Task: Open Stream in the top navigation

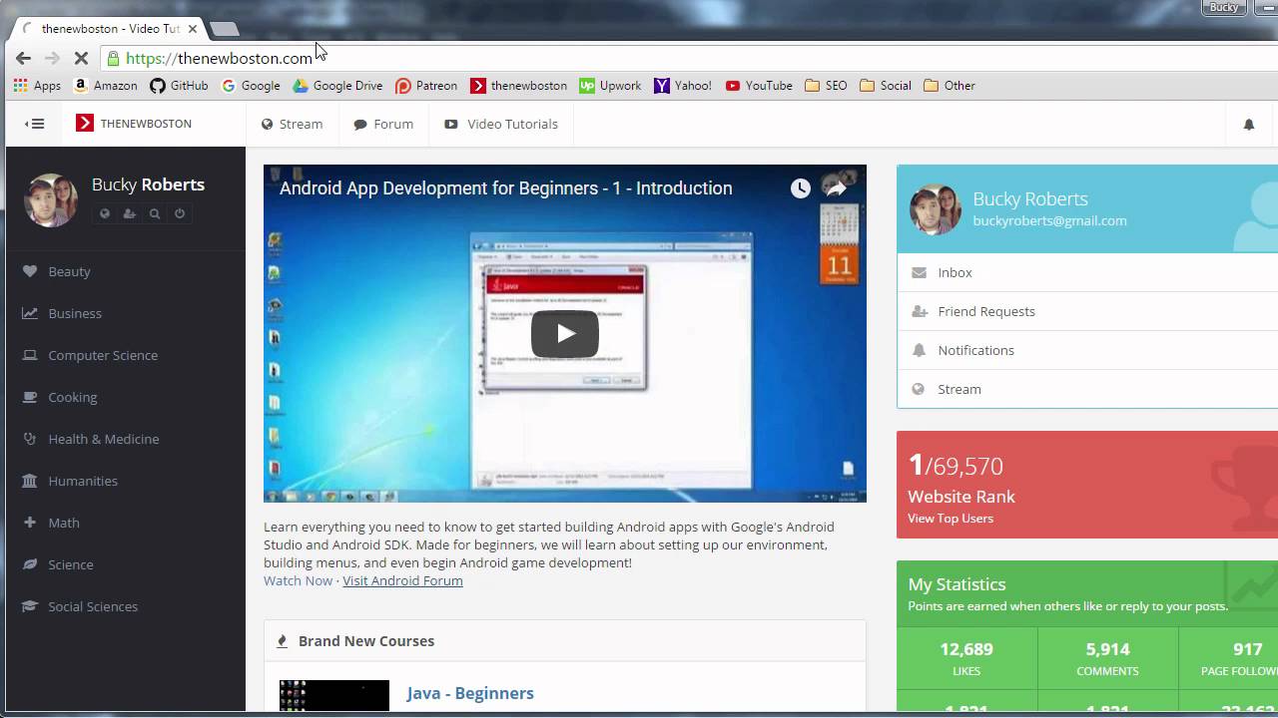Action: (x=292, y=125)
